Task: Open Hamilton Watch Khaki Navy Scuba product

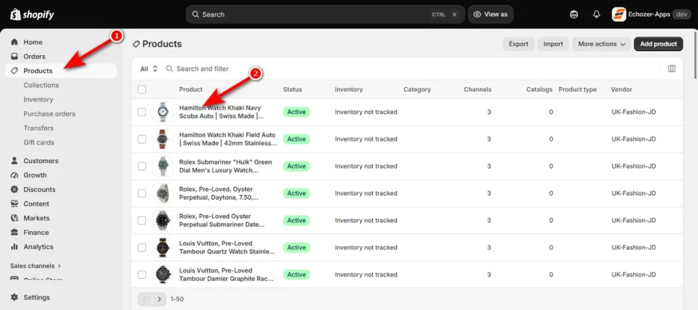Action: [x=222, y=112]
